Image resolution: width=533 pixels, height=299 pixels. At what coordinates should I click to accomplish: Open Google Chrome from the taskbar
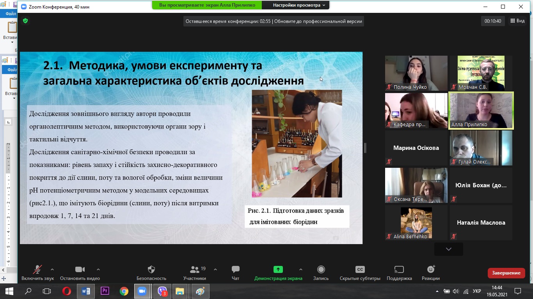tap(124, 291)
